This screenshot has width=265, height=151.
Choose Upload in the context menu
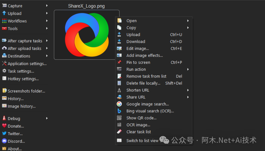[154, 34]
